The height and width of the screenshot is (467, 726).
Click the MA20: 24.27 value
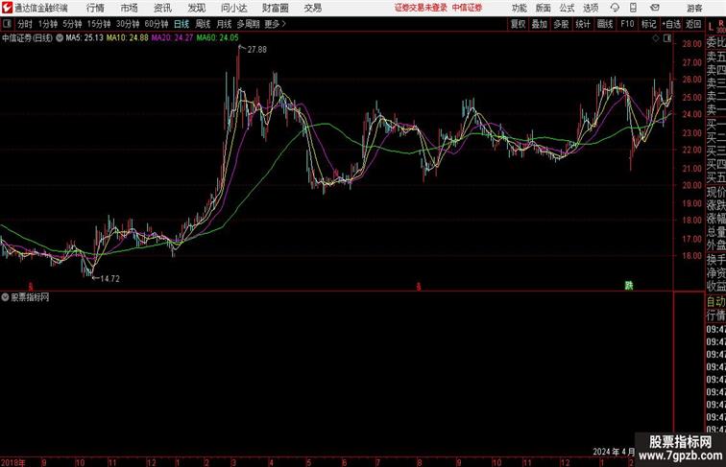172,38
